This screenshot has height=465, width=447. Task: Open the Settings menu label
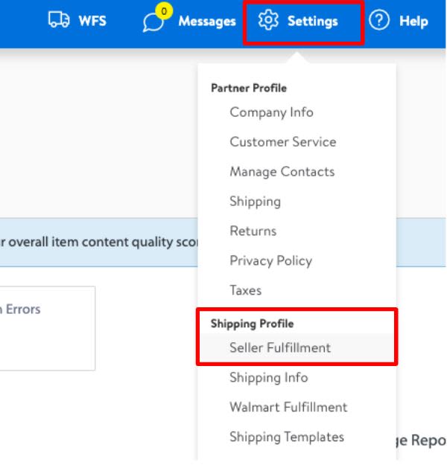(x=313, y=22)
